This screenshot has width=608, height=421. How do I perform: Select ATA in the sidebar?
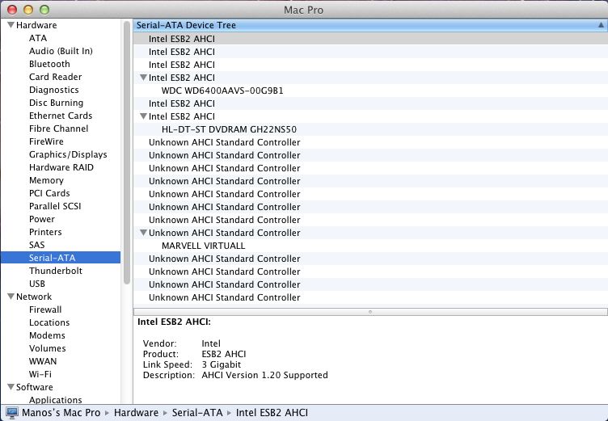tap(38, 38)
